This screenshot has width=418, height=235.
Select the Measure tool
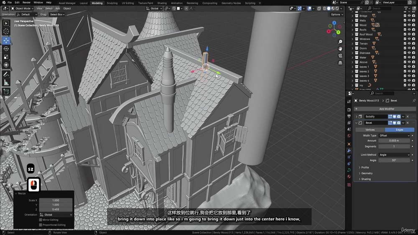point(6,83)
